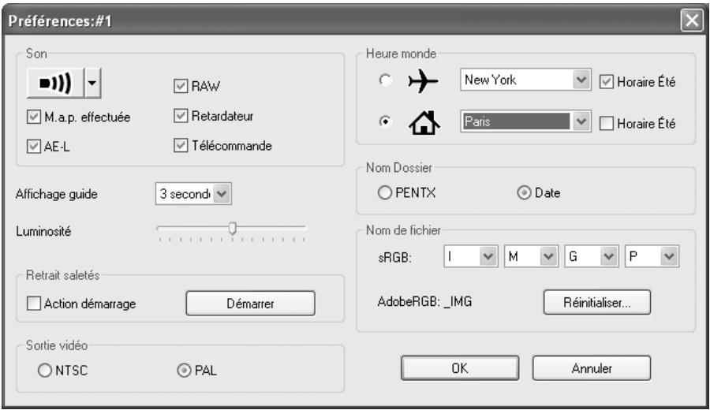Screen dimensions: 710x410
Task: Toggle the Retardateur checkbox
Action: 181,116
